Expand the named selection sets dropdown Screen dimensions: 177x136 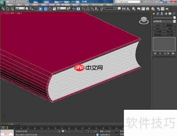point(120,8)
